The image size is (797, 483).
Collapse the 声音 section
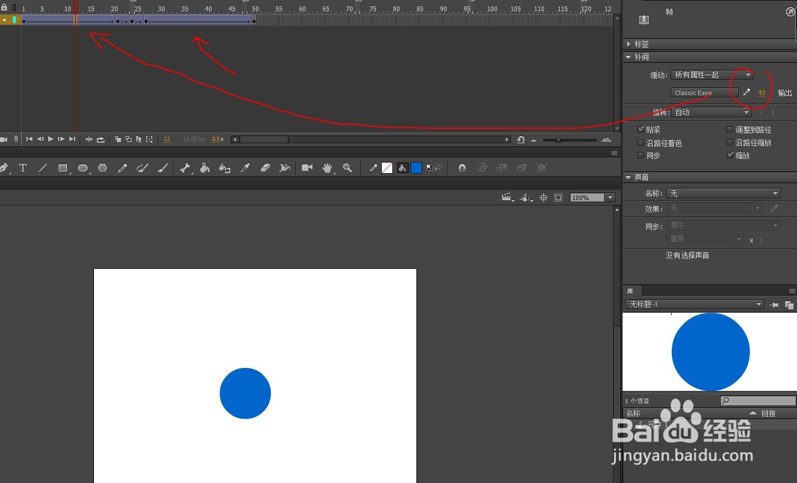629,177
